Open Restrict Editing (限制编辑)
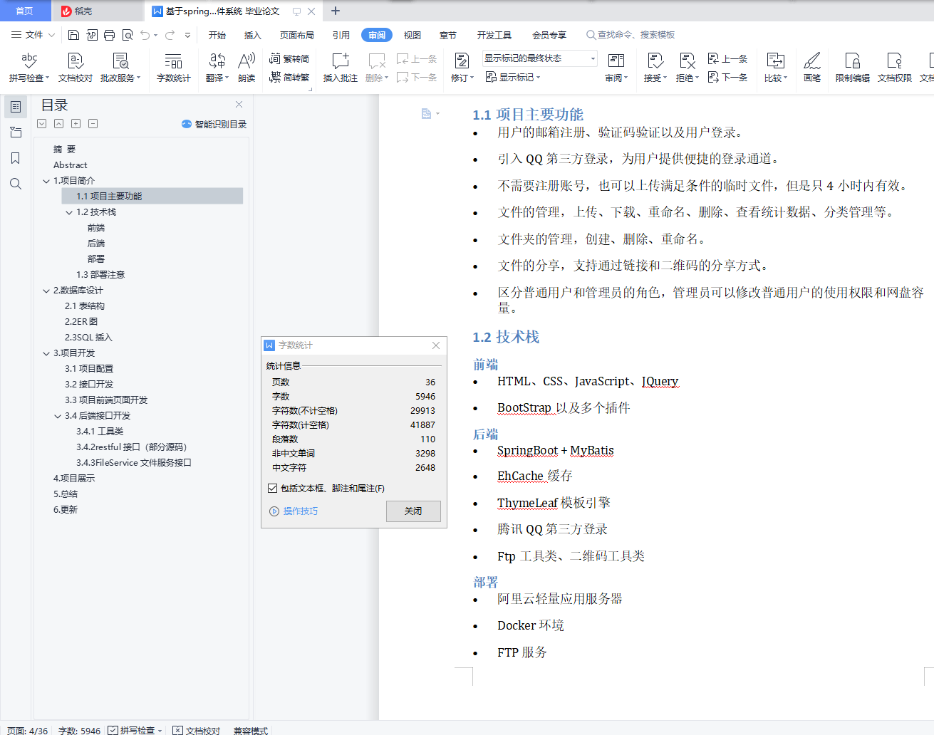Screen dimensions: 934x735 [853, 68]
